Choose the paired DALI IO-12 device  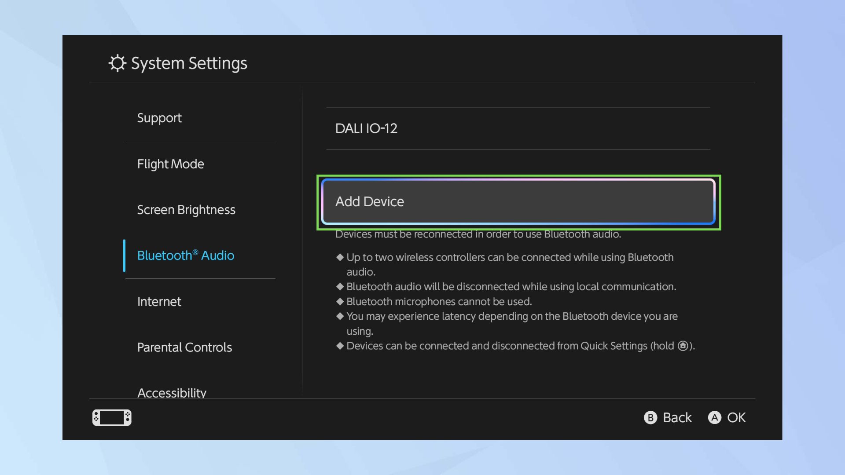(366, 128)
